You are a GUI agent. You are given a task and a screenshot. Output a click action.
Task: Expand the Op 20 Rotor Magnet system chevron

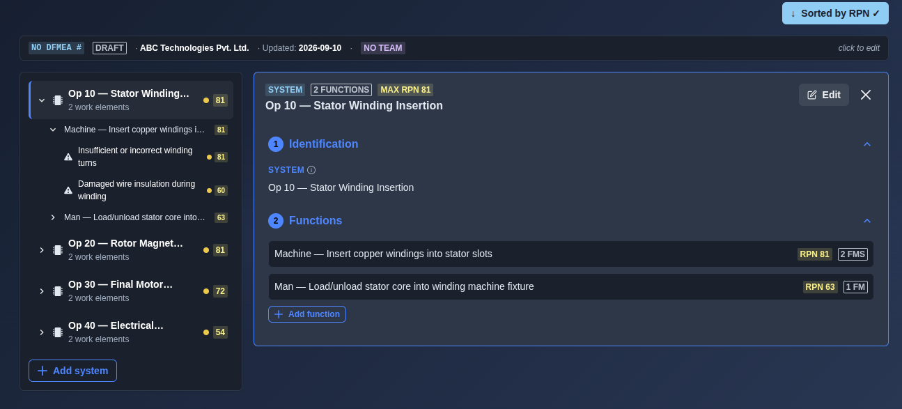pos(42,250)
